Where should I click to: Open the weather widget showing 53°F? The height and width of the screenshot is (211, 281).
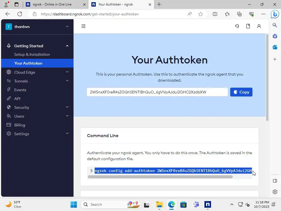pyautogui.click(x=13, y=204)
